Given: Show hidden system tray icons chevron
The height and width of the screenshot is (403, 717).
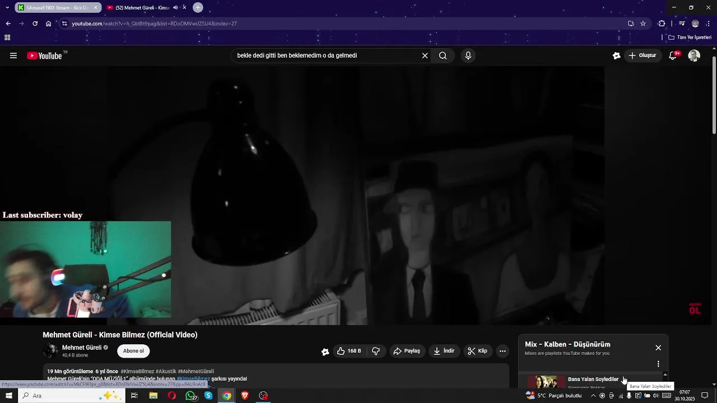Looking at the screenshot, I should 593,396.
